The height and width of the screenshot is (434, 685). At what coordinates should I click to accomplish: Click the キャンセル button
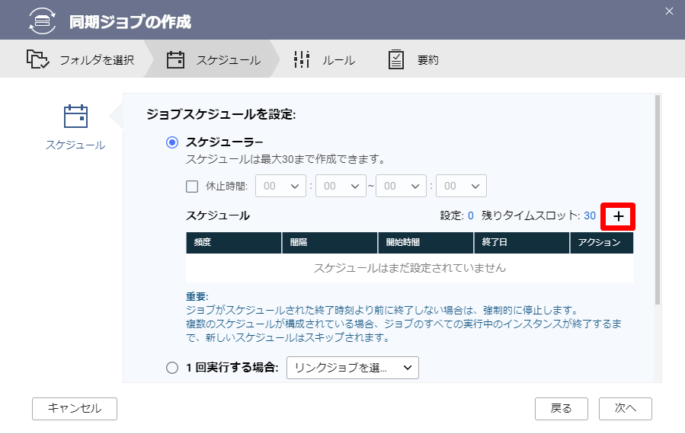pyautogui.click(x=74, y=409)
